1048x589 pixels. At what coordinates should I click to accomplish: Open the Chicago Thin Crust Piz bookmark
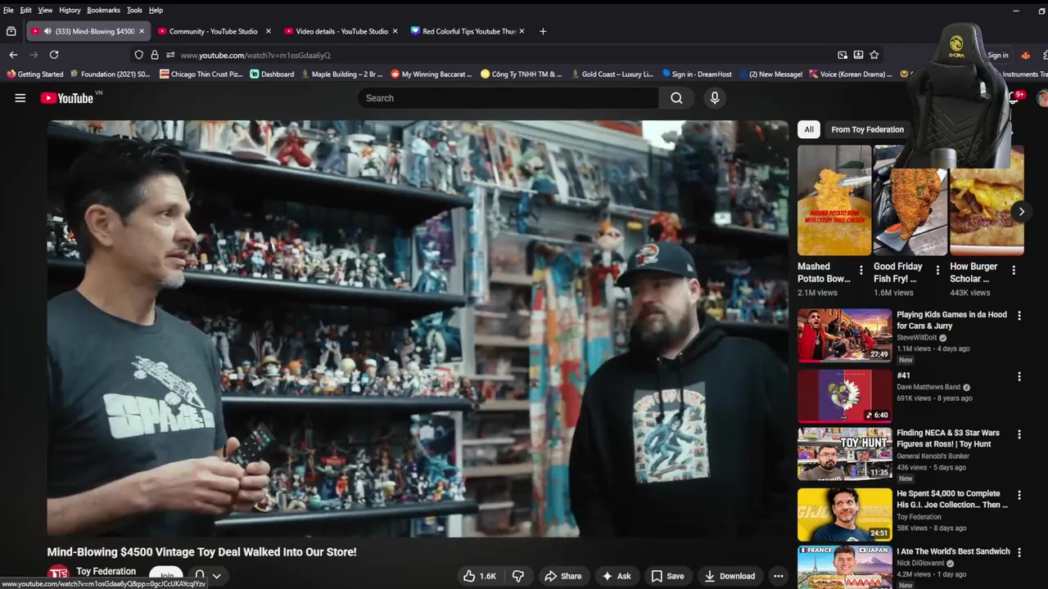coord(201,74)
